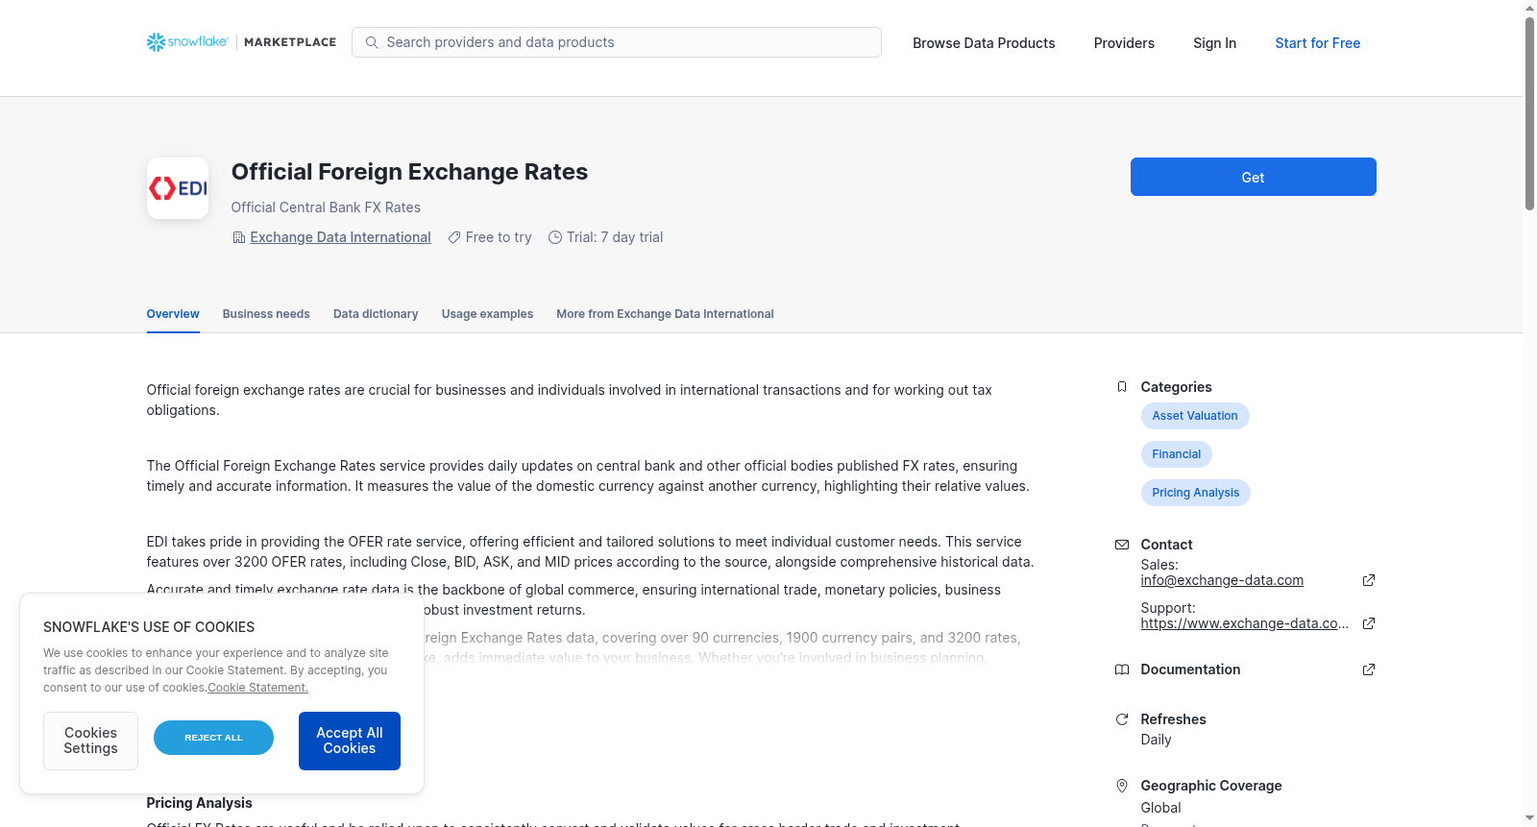This screenshot has height=827, width=1537.
Task: Click REJECT ALL cookies button
Action: [x=213, y=738]
